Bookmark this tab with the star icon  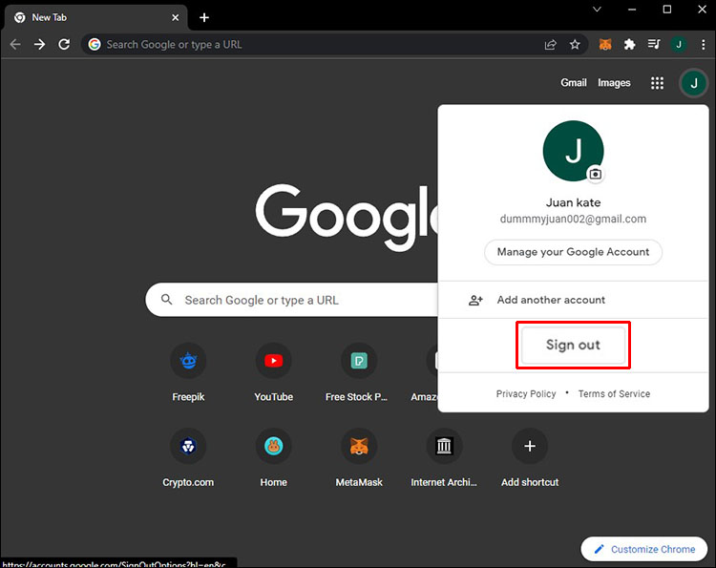click(x=575, y=44)
